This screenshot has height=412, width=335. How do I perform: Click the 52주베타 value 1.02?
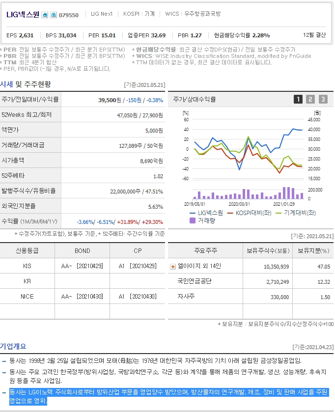click(x=158, y=176)
